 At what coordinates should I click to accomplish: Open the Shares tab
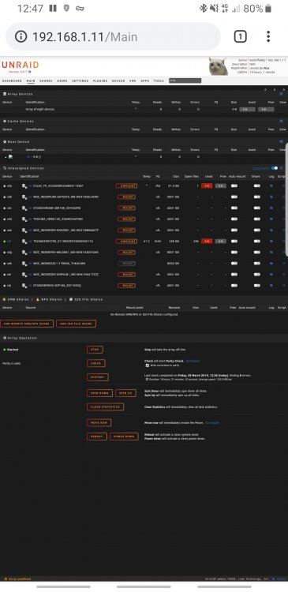coord(46,81)
